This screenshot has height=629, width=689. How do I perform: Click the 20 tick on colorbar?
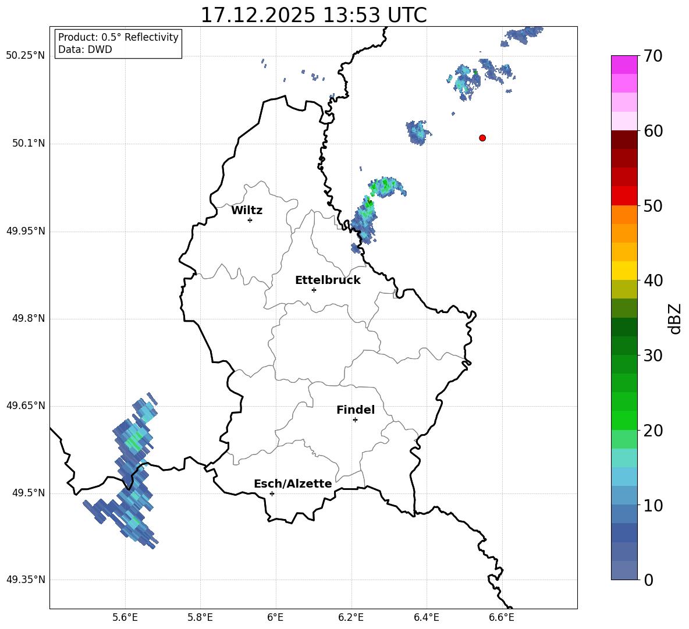(x=653, y=431)
